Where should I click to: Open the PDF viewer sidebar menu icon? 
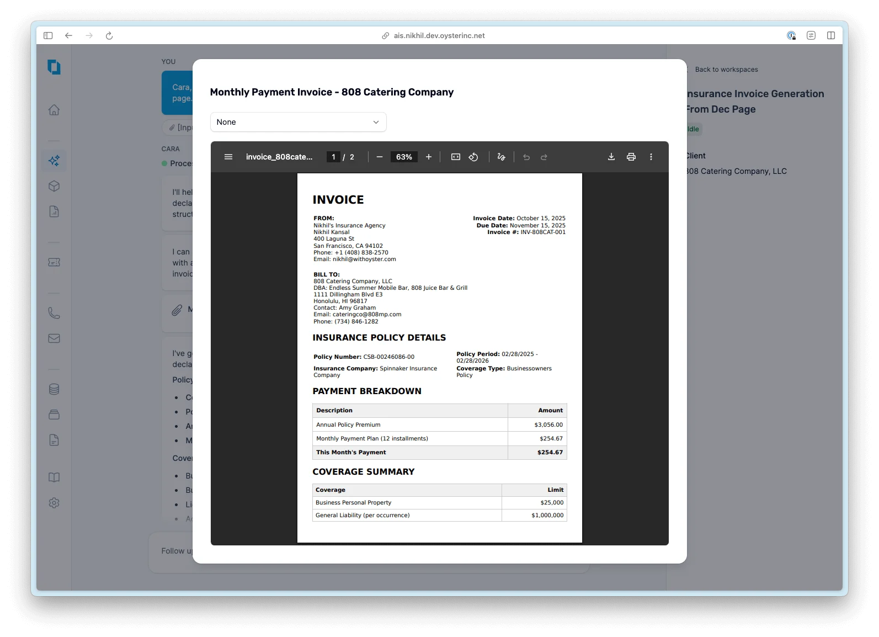click(x=228, y=157)
